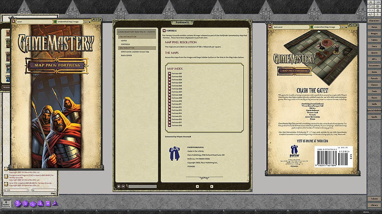The image size is (382, 214).
Task: Open the Images sidebar button
Action: coord(374,34)
